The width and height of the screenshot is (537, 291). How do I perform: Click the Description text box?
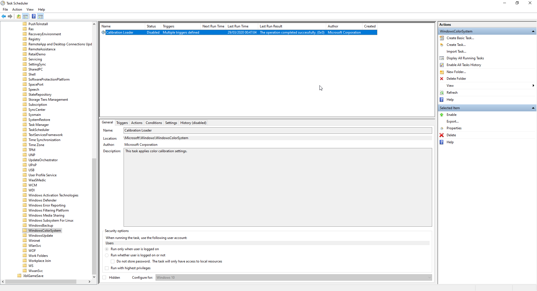(x=278, y=187)
